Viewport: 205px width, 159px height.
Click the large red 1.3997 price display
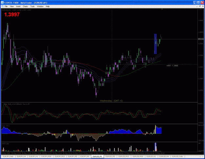[x=12, y=14]
